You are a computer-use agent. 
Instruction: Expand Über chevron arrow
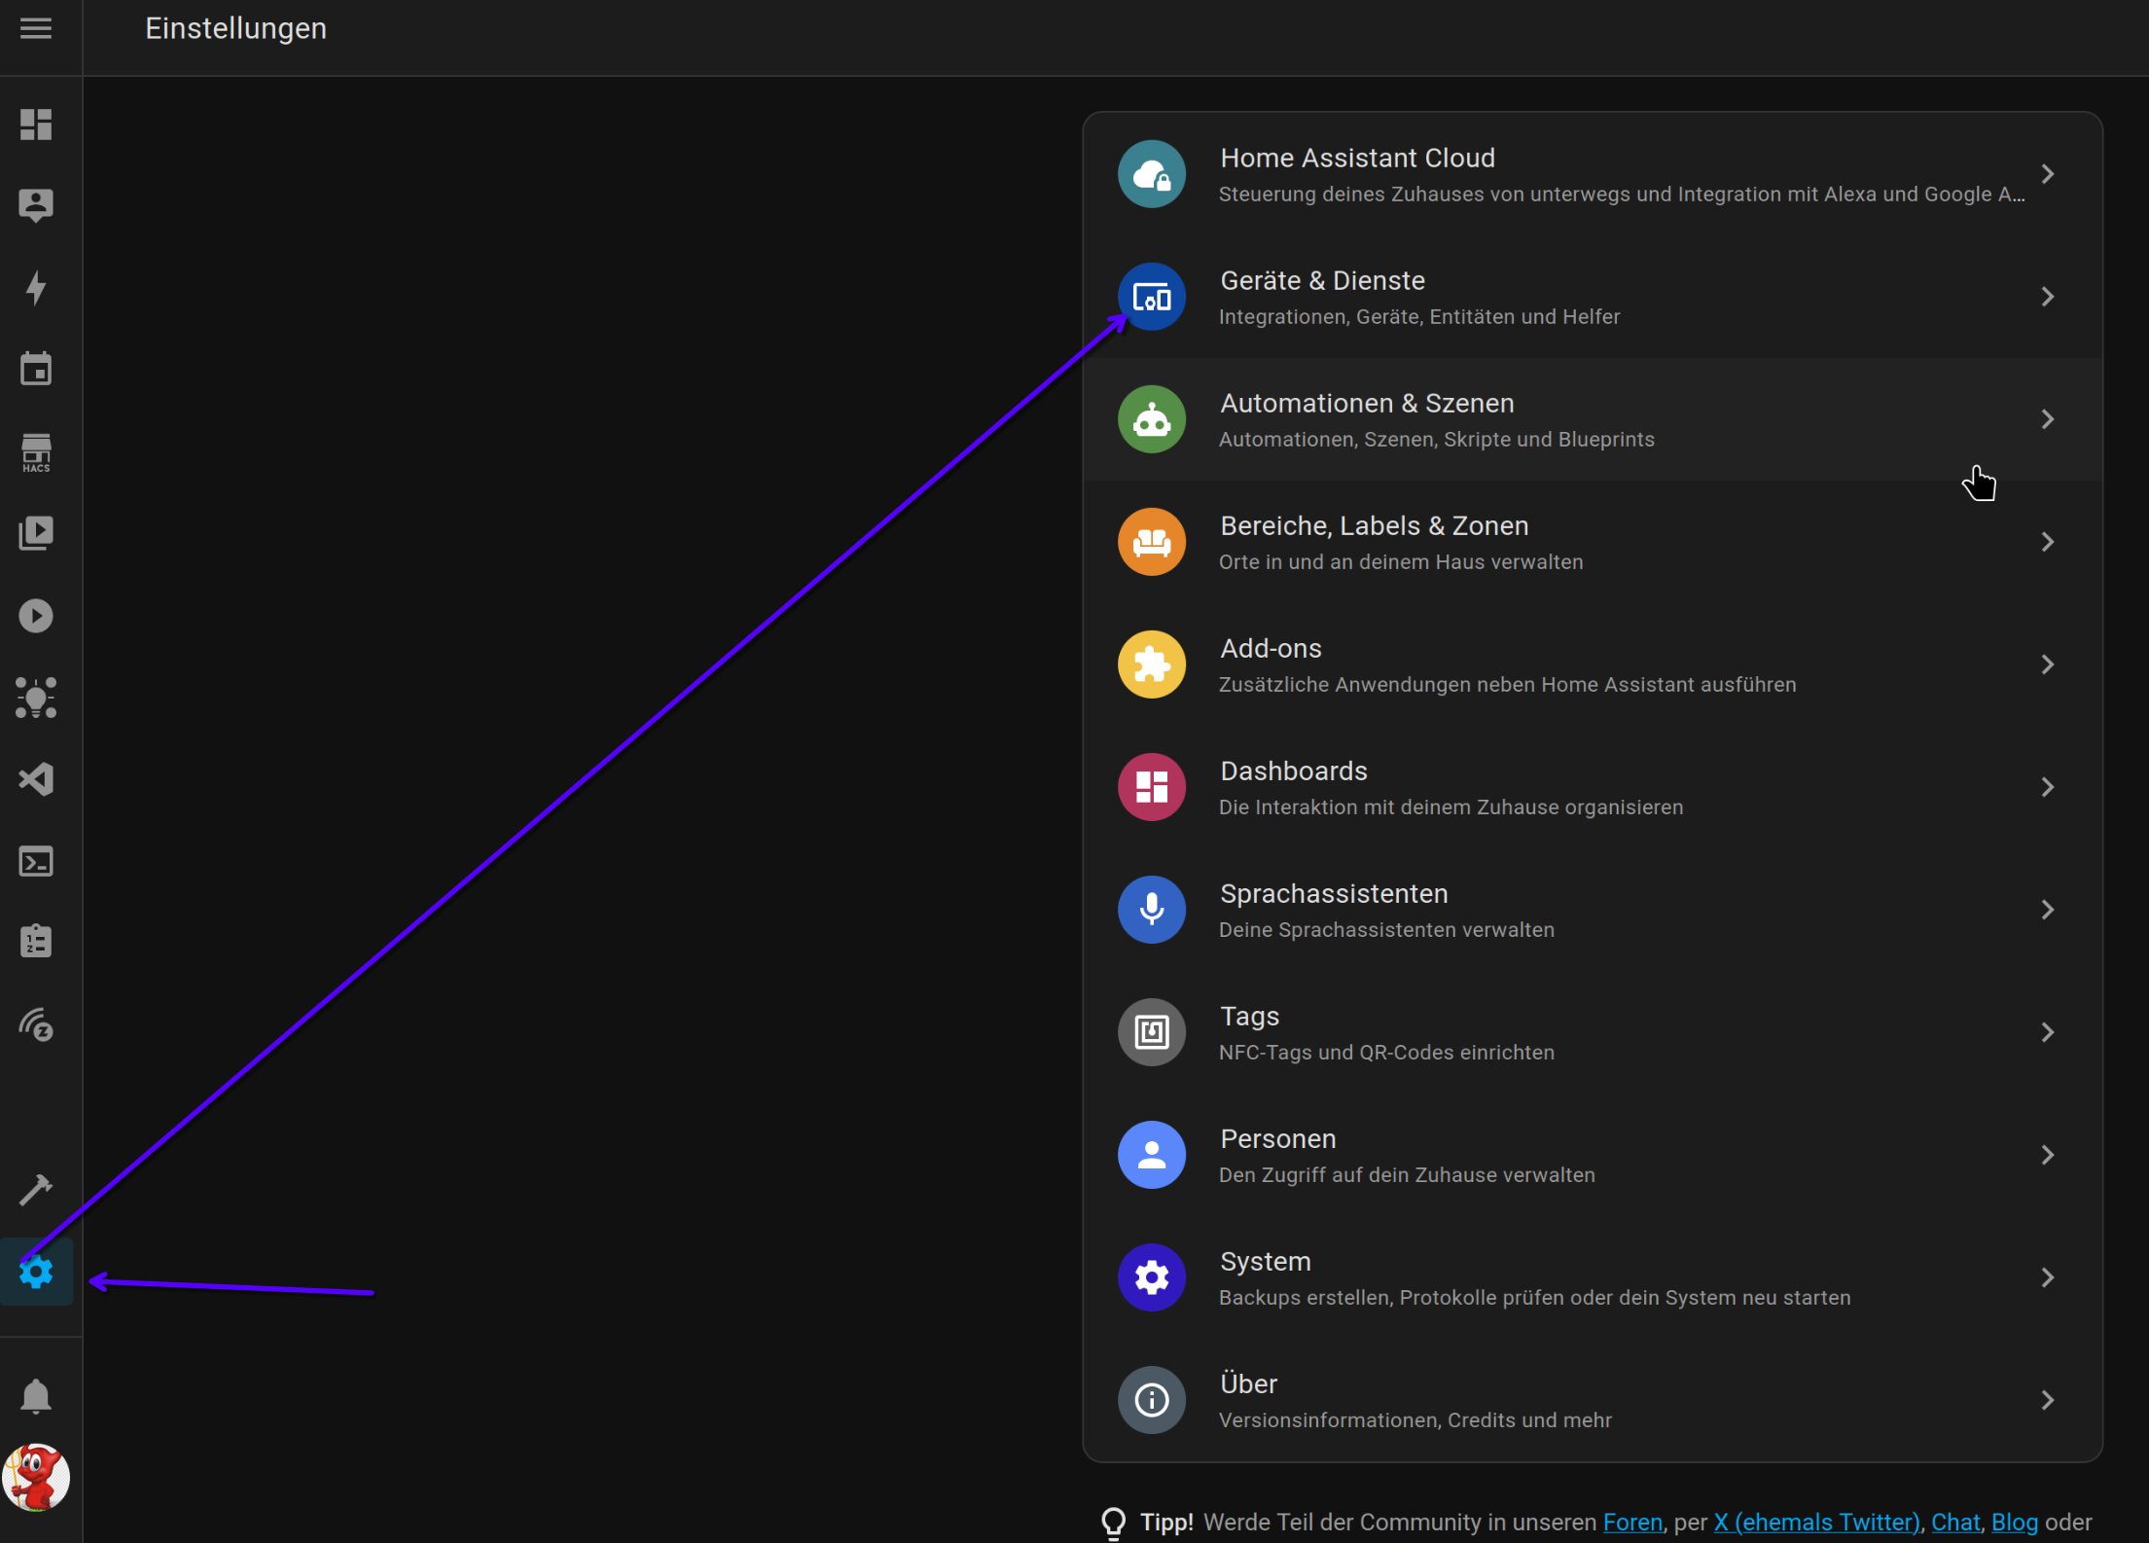pos(2048,1400)
